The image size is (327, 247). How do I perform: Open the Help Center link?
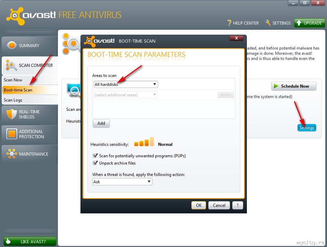click(x=243, y=23)
